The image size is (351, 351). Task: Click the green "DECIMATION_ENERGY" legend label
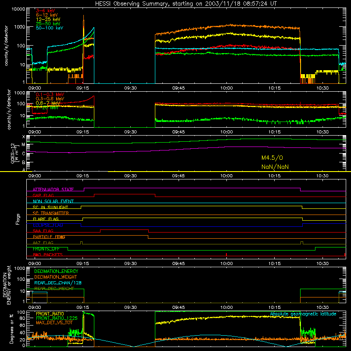click(x=56, y=271)
